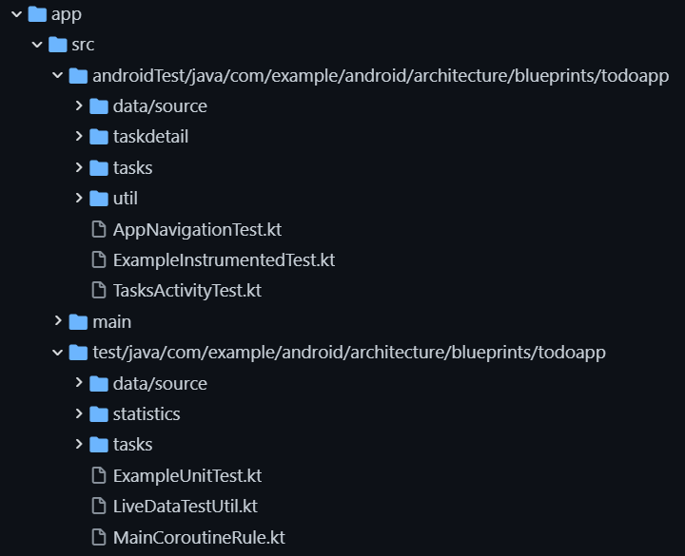Click the main folder icon

pyautogui.click(x=78, y=321)
